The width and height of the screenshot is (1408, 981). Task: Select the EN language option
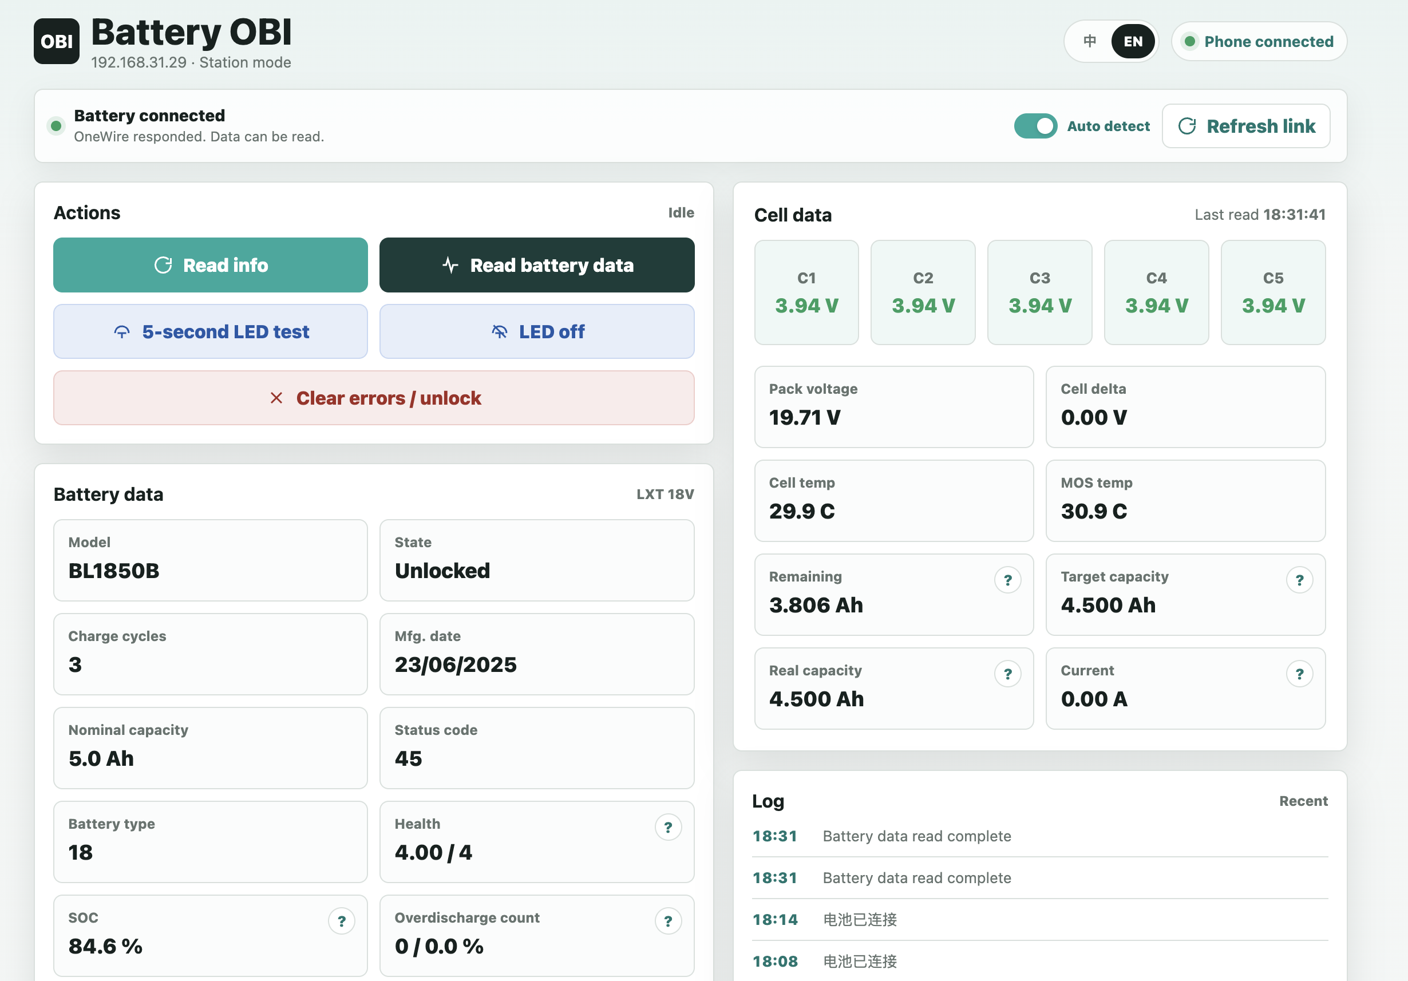1133,41
